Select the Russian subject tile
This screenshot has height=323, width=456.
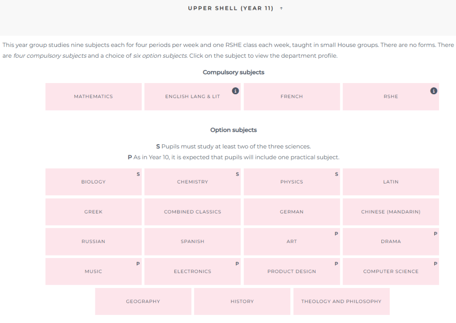point(93,241)
